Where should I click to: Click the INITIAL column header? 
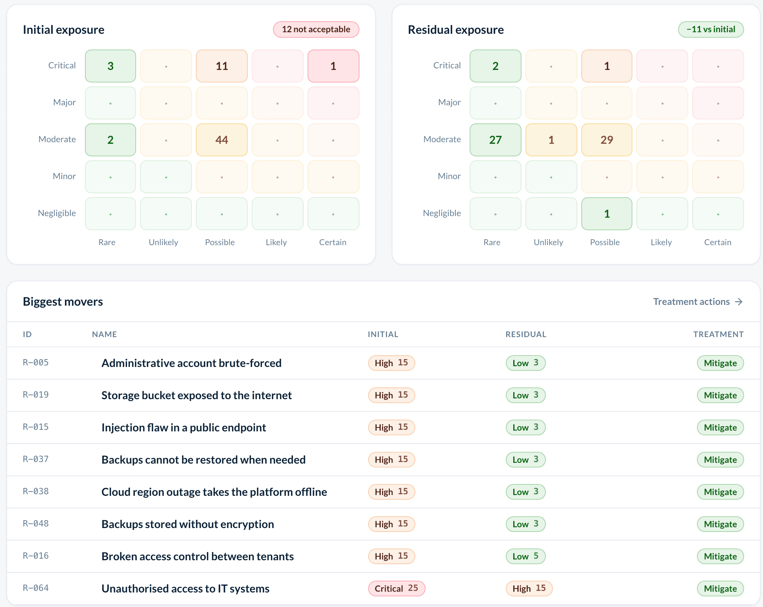(383, 334)
